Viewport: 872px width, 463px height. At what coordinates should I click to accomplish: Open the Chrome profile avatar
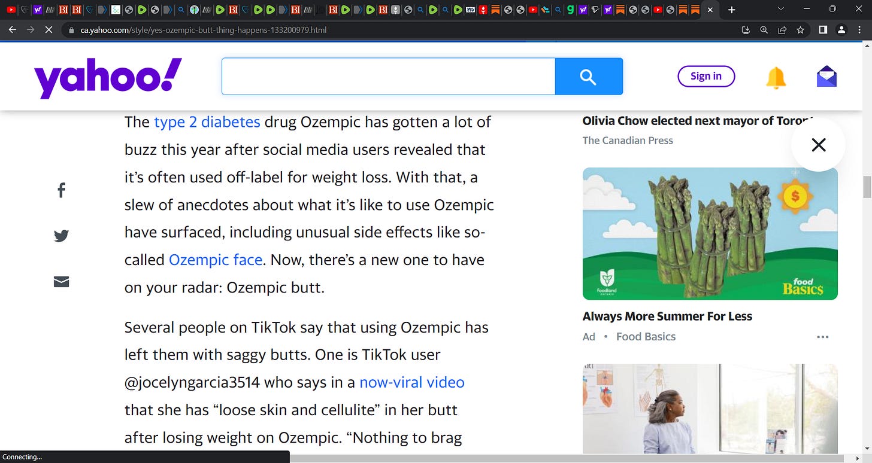[x=841, y=30]
